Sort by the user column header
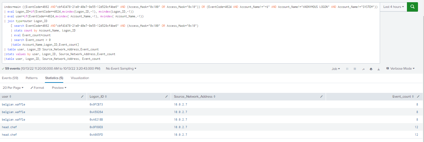The width and height of the screenshot is (424, 142). [x=7, y=97]
